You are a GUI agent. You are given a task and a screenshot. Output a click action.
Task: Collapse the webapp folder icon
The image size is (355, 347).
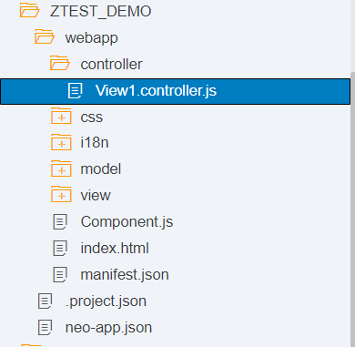(x=45, y=37)
